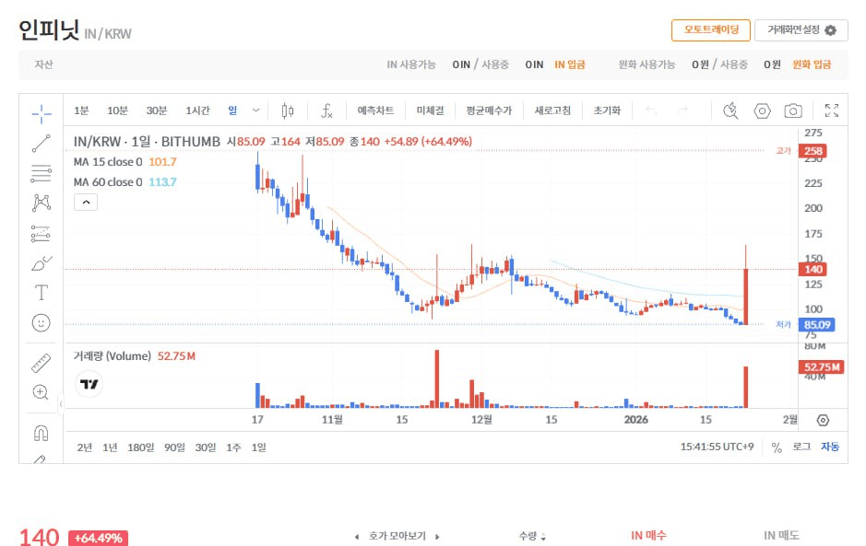
Task: Open the indicators fx menu
Action: (326, 110)
